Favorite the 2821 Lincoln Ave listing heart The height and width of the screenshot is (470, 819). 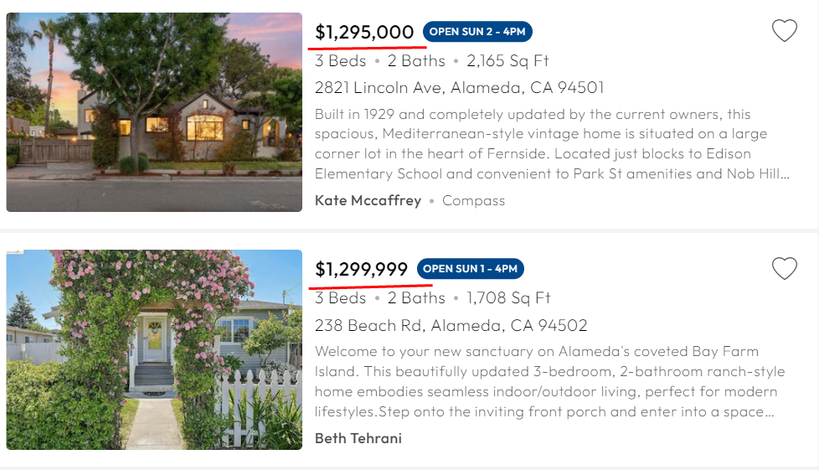[785, 31]
